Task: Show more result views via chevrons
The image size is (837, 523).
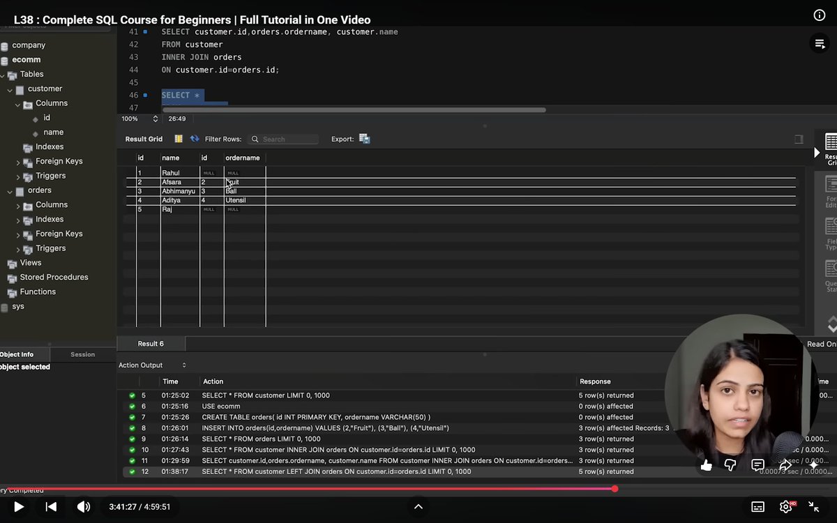Action: (x=832, y=324)
